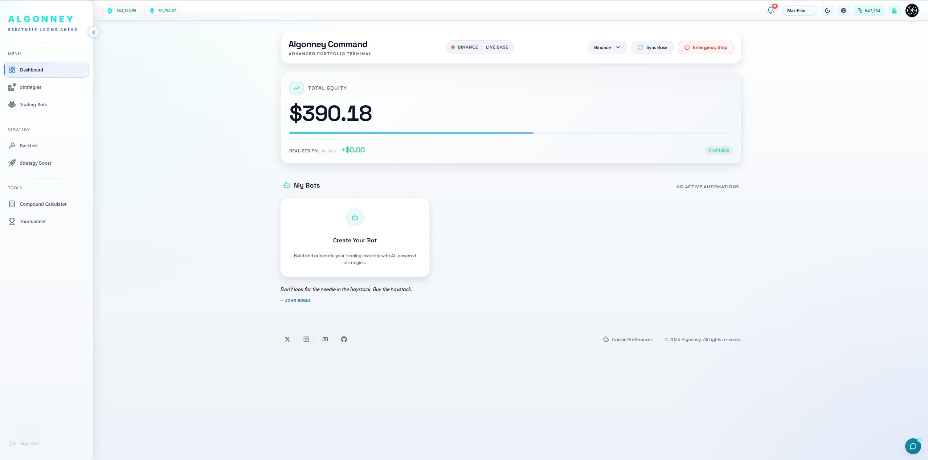Click the 647,754 credits balance
The image size is (928, 460).
coord(869,11)
